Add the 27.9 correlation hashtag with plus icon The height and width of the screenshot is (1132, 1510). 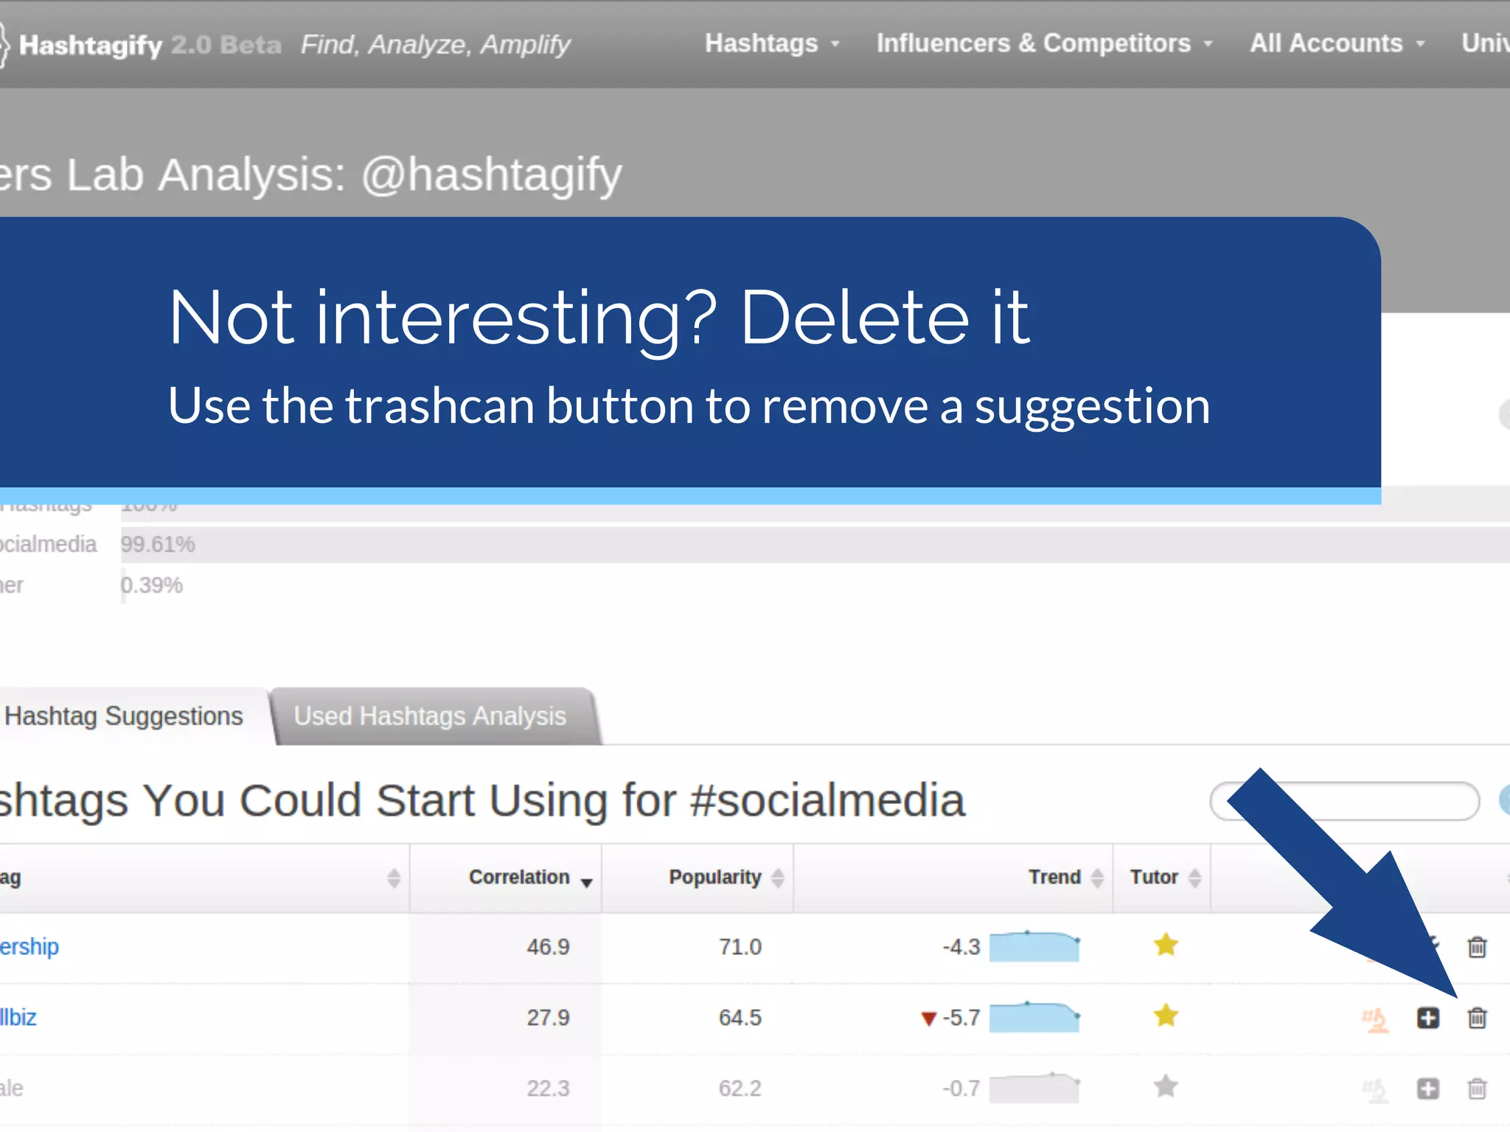pyautogui.click(x=1428, y=1018)
